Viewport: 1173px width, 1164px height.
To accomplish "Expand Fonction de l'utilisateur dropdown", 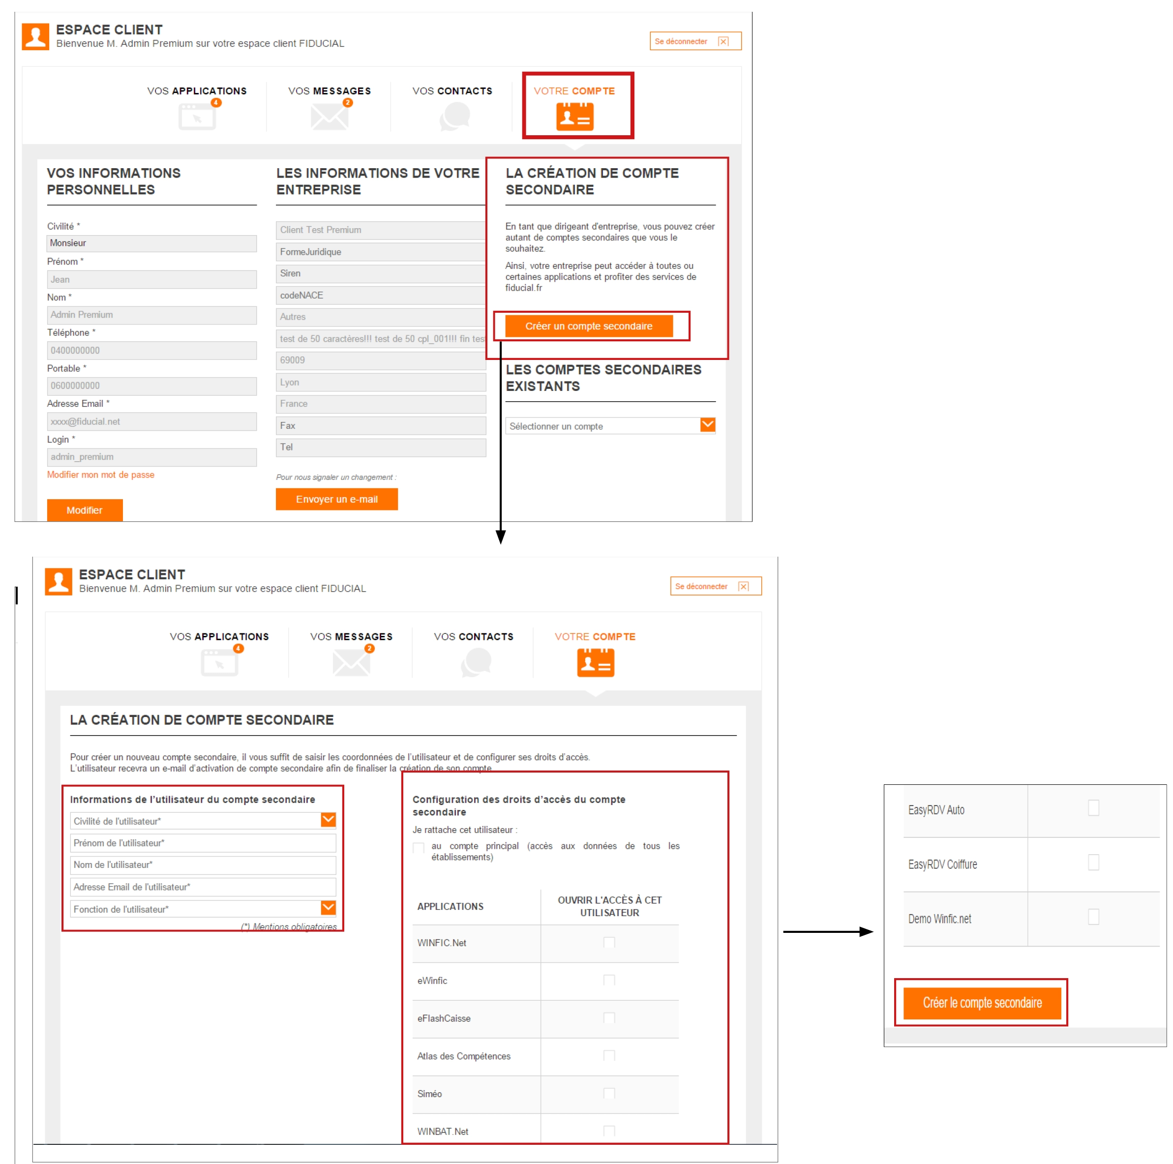I will pyautogui.click(x=328, y=908).
